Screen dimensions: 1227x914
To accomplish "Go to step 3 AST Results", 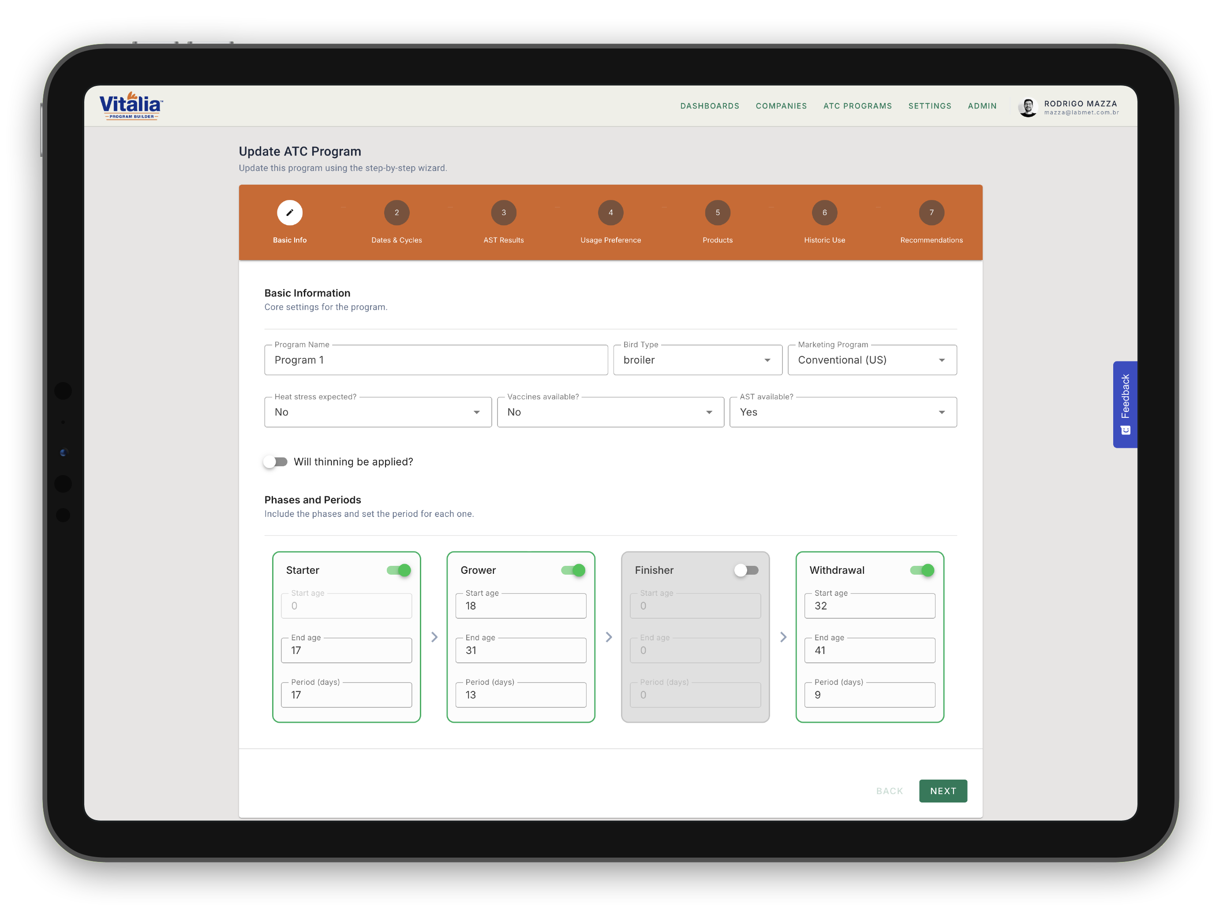I will pyautogui.click(x=503, y=212).
